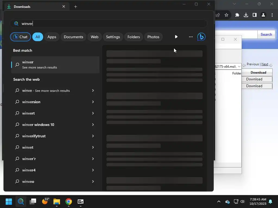The width and height of the screenshot is (278, 208).
Task: Toggle Chrome side panel icon
Action: (x=255, y=15)
